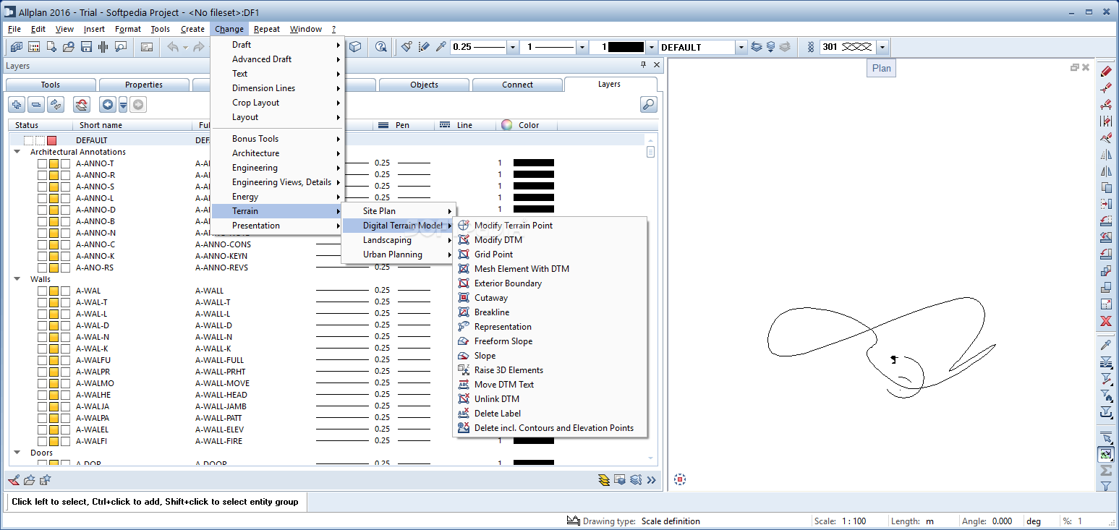
Task: Toggle the yellow status box of A-WAL-T
Action: [x=54, y=302]
